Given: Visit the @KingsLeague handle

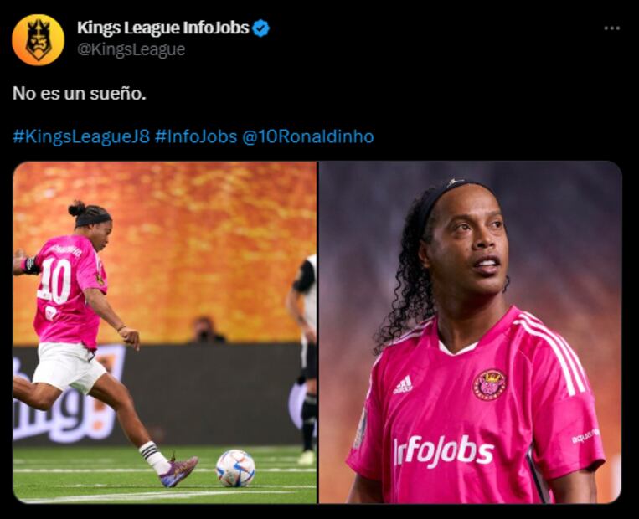Looking at the screenshot, I should pyautogui.click(x=131, y=49).
